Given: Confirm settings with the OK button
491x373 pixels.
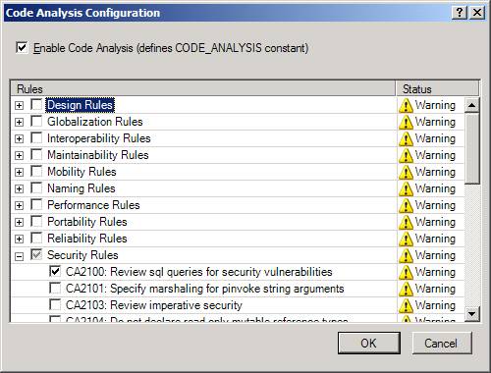Looking at the screenshot, I should point(369,343).
